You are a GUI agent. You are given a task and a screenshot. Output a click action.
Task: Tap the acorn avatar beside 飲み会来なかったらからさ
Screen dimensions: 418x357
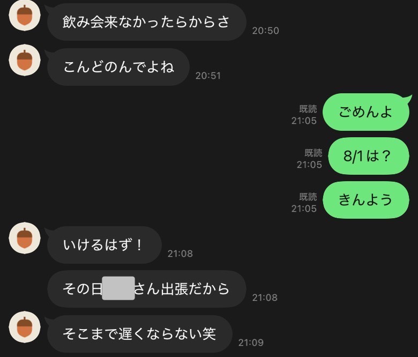coord(25,15)
